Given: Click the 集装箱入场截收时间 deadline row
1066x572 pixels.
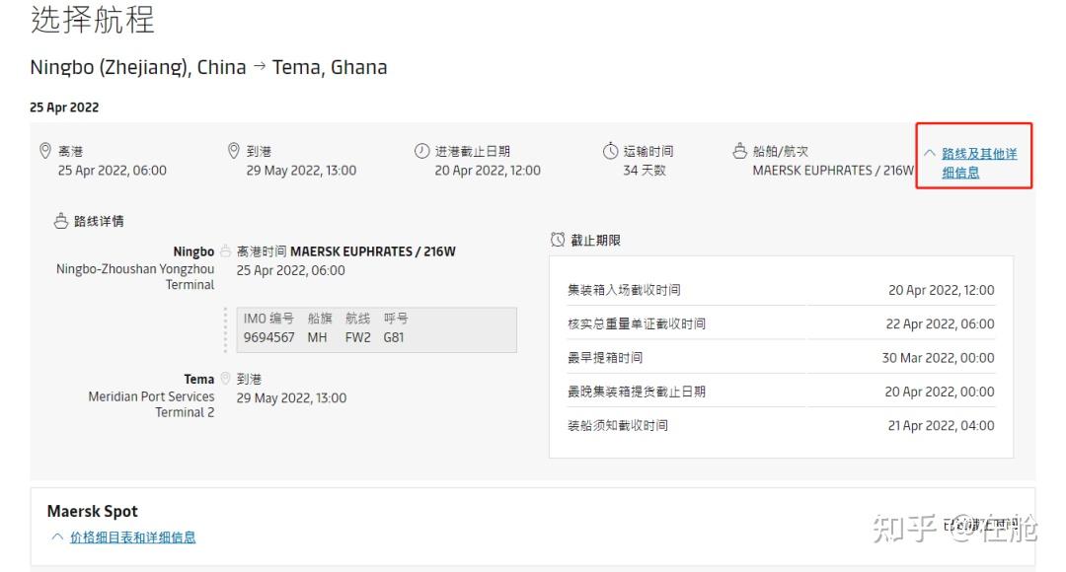Looking at the screenshot, I should point(781,290).
